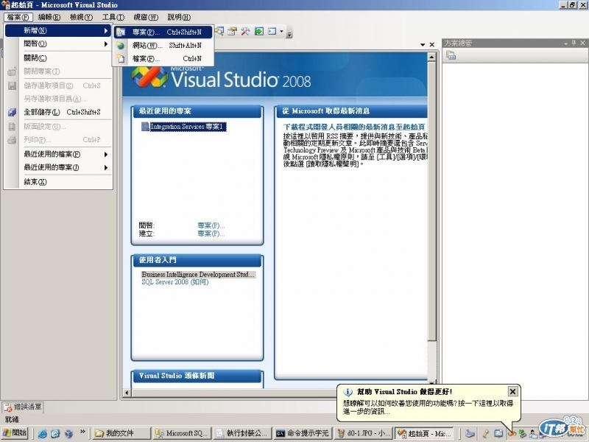
Task: Click the Start Page vertical scrollbar track
Action: 431,360
